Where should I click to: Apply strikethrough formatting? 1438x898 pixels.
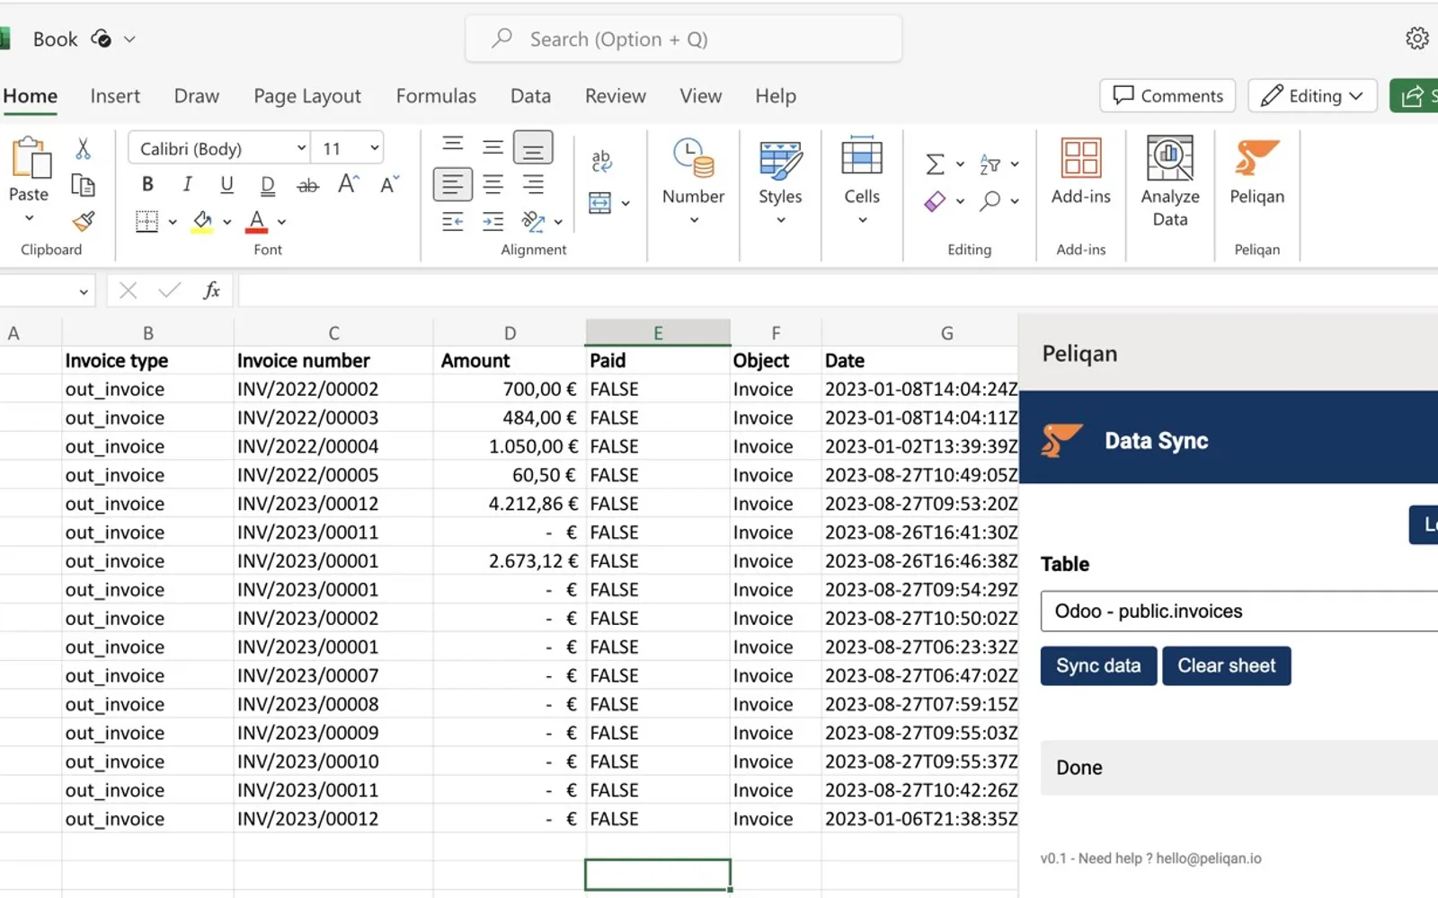pos(307,185)
